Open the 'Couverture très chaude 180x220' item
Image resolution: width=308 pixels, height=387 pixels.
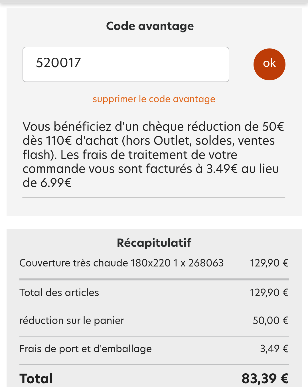click(95, 263)
